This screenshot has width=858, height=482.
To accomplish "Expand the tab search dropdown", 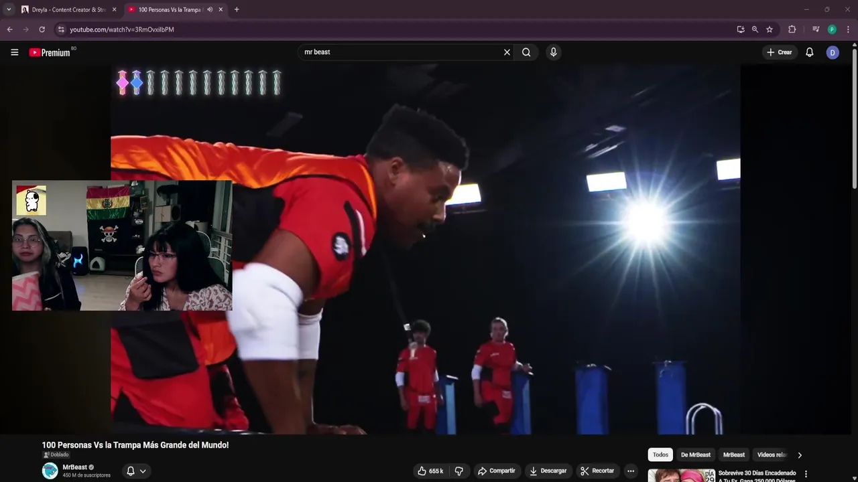I will tap(8, 9).
